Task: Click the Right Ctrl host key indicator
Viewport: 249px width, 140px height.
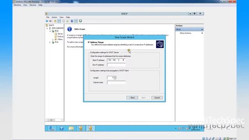Action: [x=233, y=138]
